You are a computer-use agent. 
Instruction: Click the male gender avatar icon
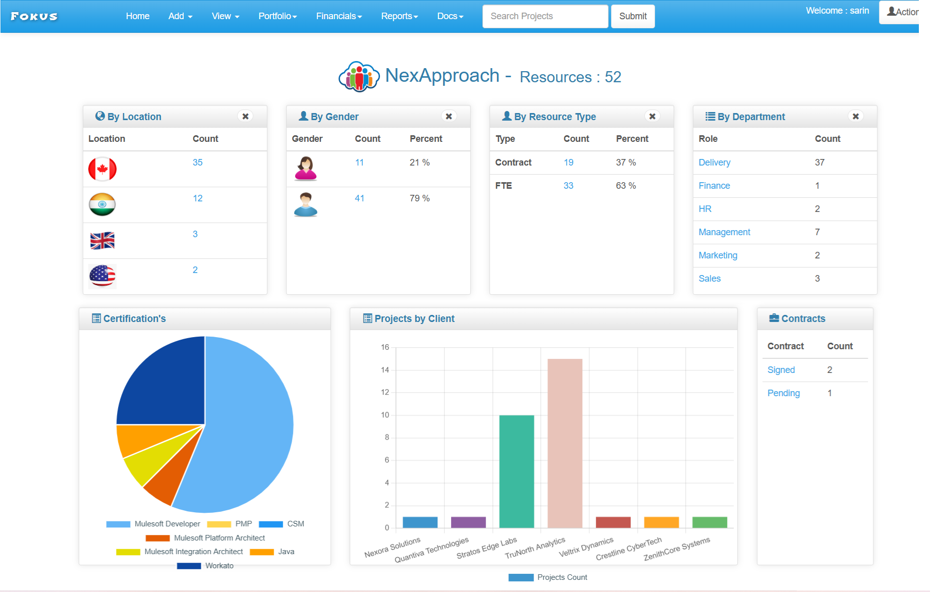(x=306, y=204)
